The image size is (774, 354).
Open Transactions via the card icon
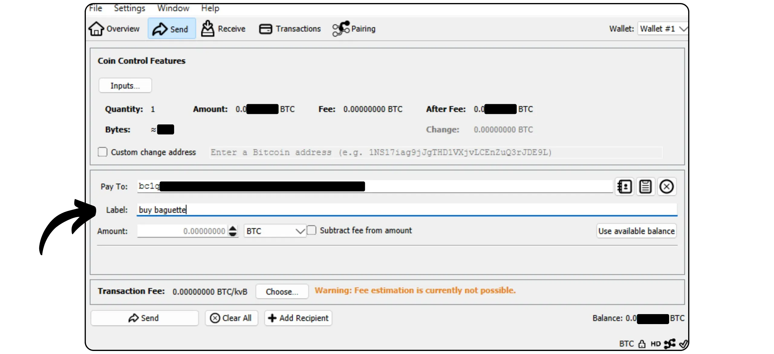[265, 29]
